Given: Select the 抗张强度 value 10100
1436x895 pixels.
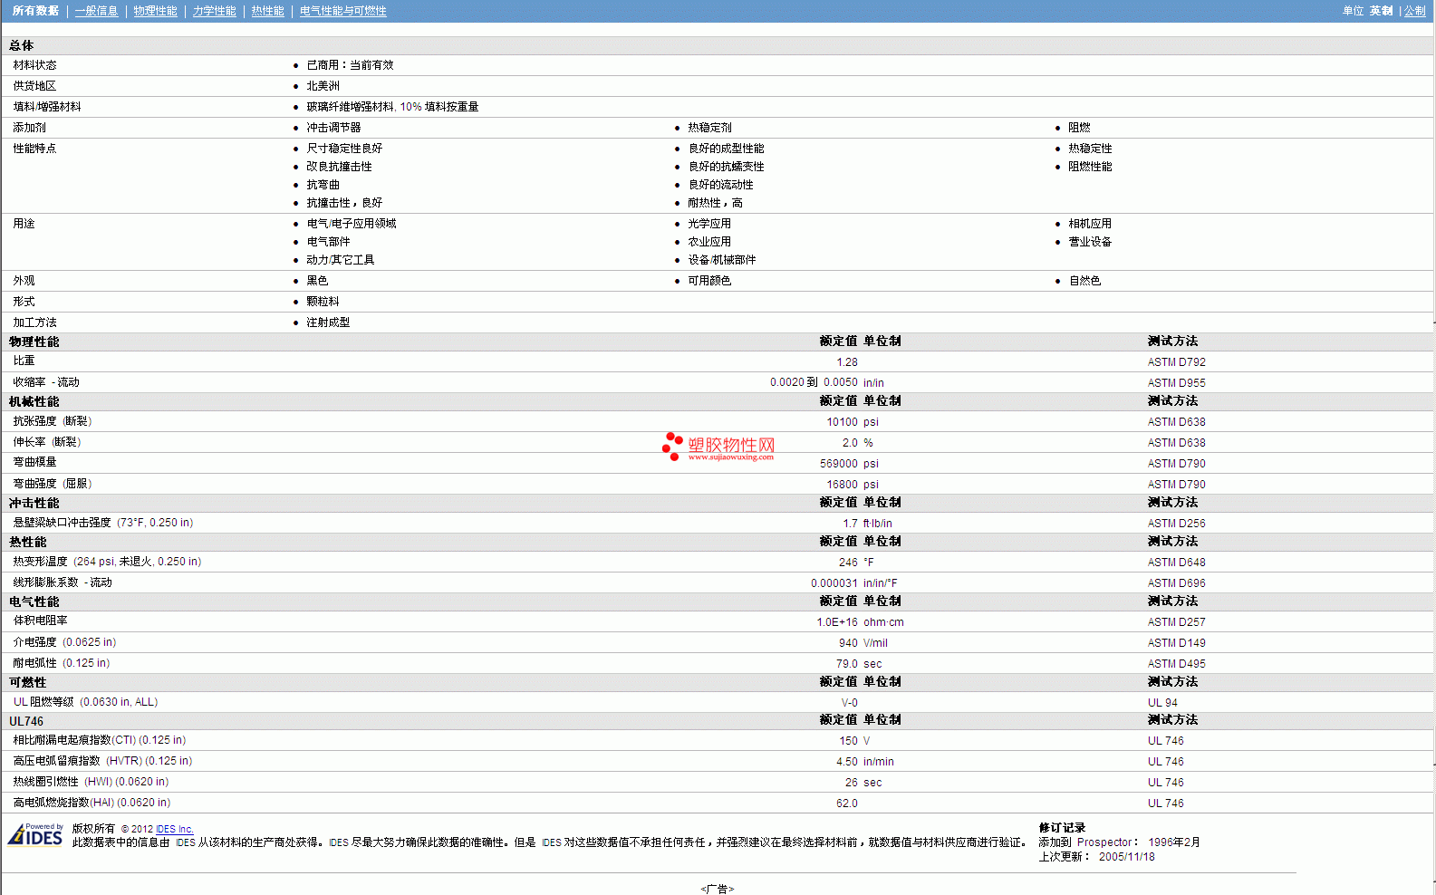Looking at the screenshot, I should pyautogui.click(x=842, y=422).
